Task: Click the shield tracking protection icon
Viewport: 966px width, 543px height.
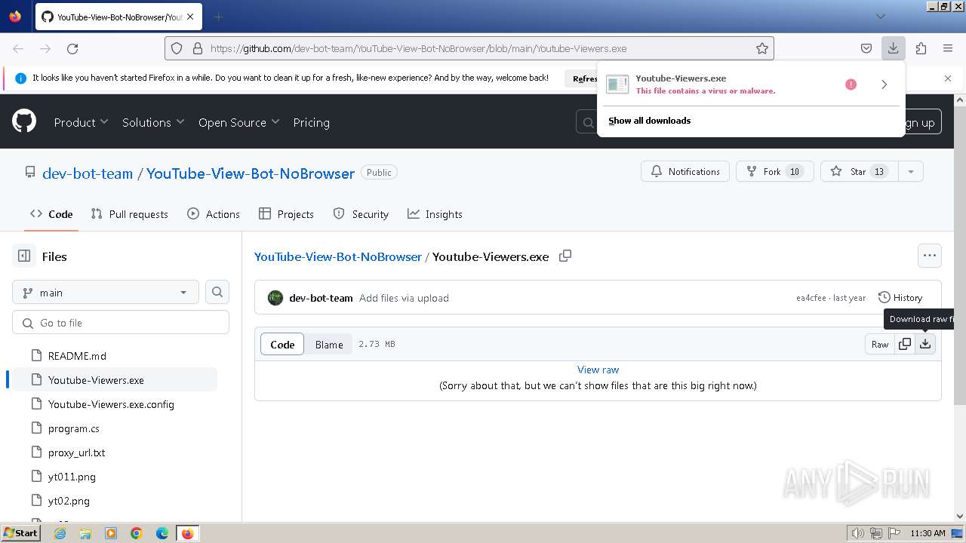Action: click(x=177, y=48)
